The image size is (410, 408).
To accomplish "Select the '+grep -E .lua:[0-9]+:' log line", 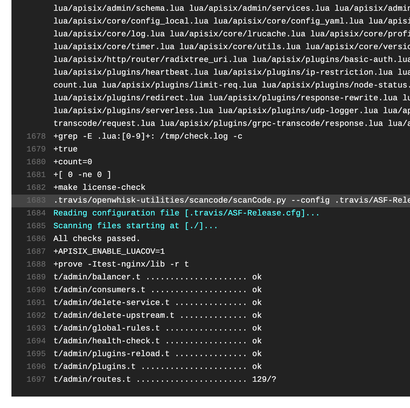I will pos(148,136).
